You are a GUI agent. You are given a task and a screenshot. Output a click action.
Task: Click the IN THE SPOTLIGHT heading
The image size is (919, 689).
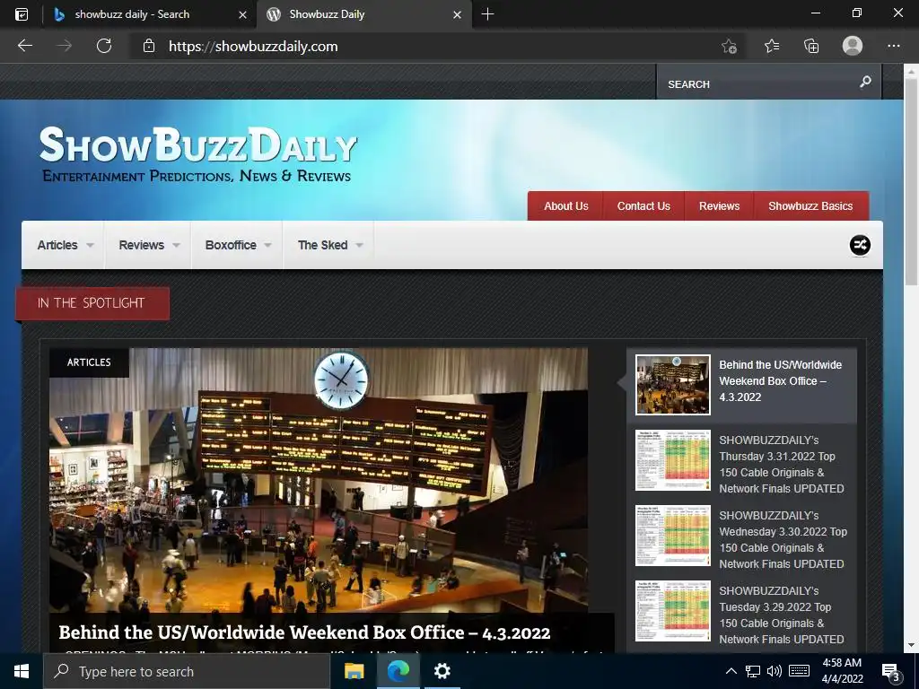(x=92, y=303)
